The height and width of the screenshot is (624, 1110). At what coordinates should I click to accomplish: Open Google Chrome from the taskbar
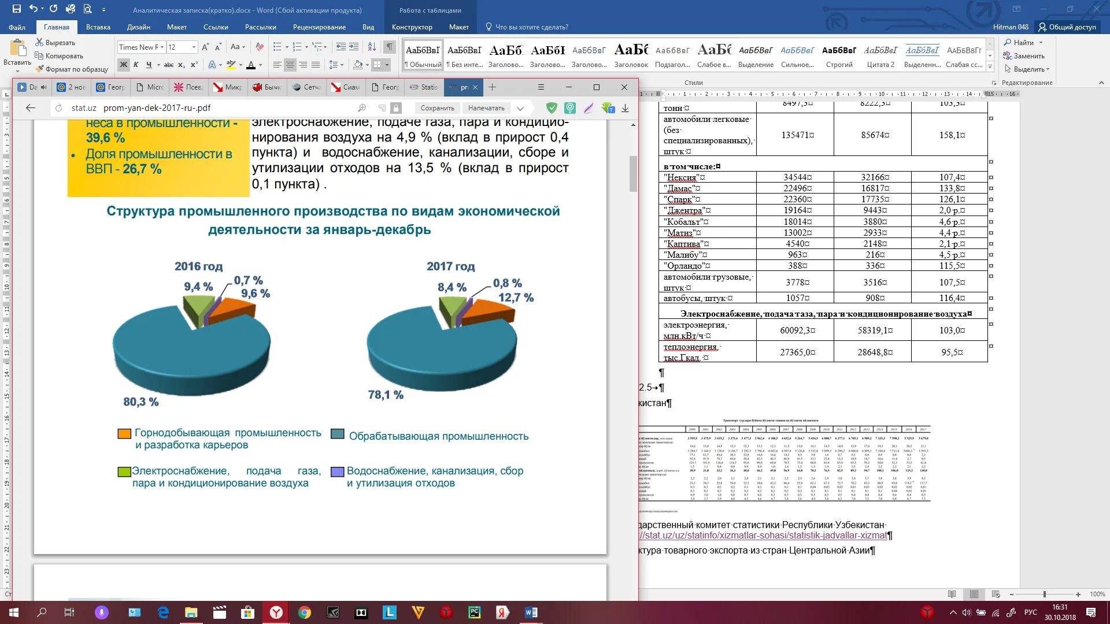[x=304, y=612]
